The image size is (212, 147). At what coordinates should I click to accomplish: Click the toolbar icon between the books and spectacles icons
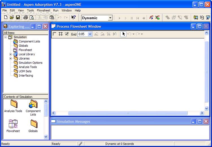pyautogui.click(x=202, y=17)
